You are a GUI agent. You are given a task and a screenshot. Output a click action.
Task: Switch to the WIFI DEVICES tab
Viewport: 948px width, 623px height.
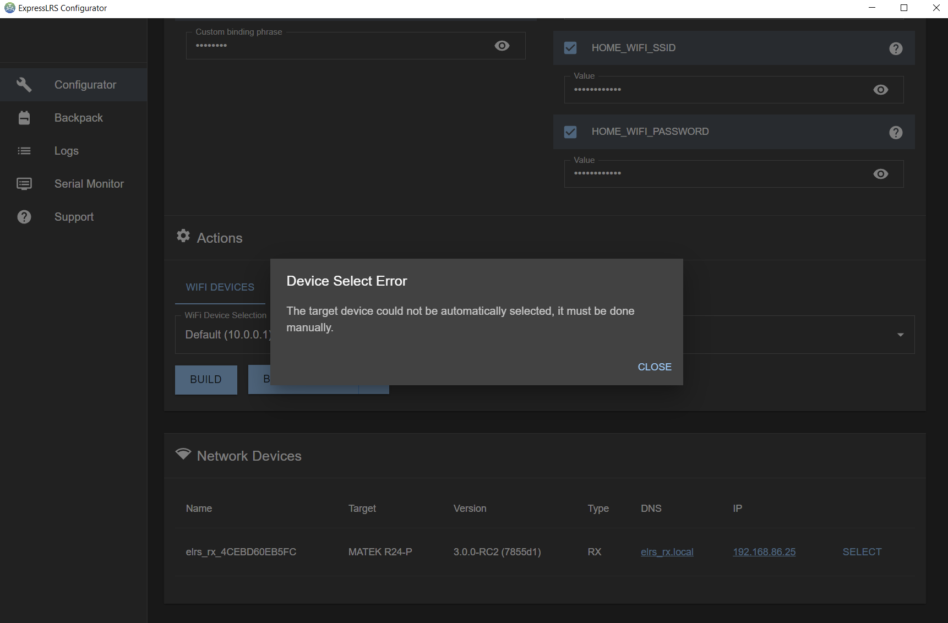click(220, 287)
